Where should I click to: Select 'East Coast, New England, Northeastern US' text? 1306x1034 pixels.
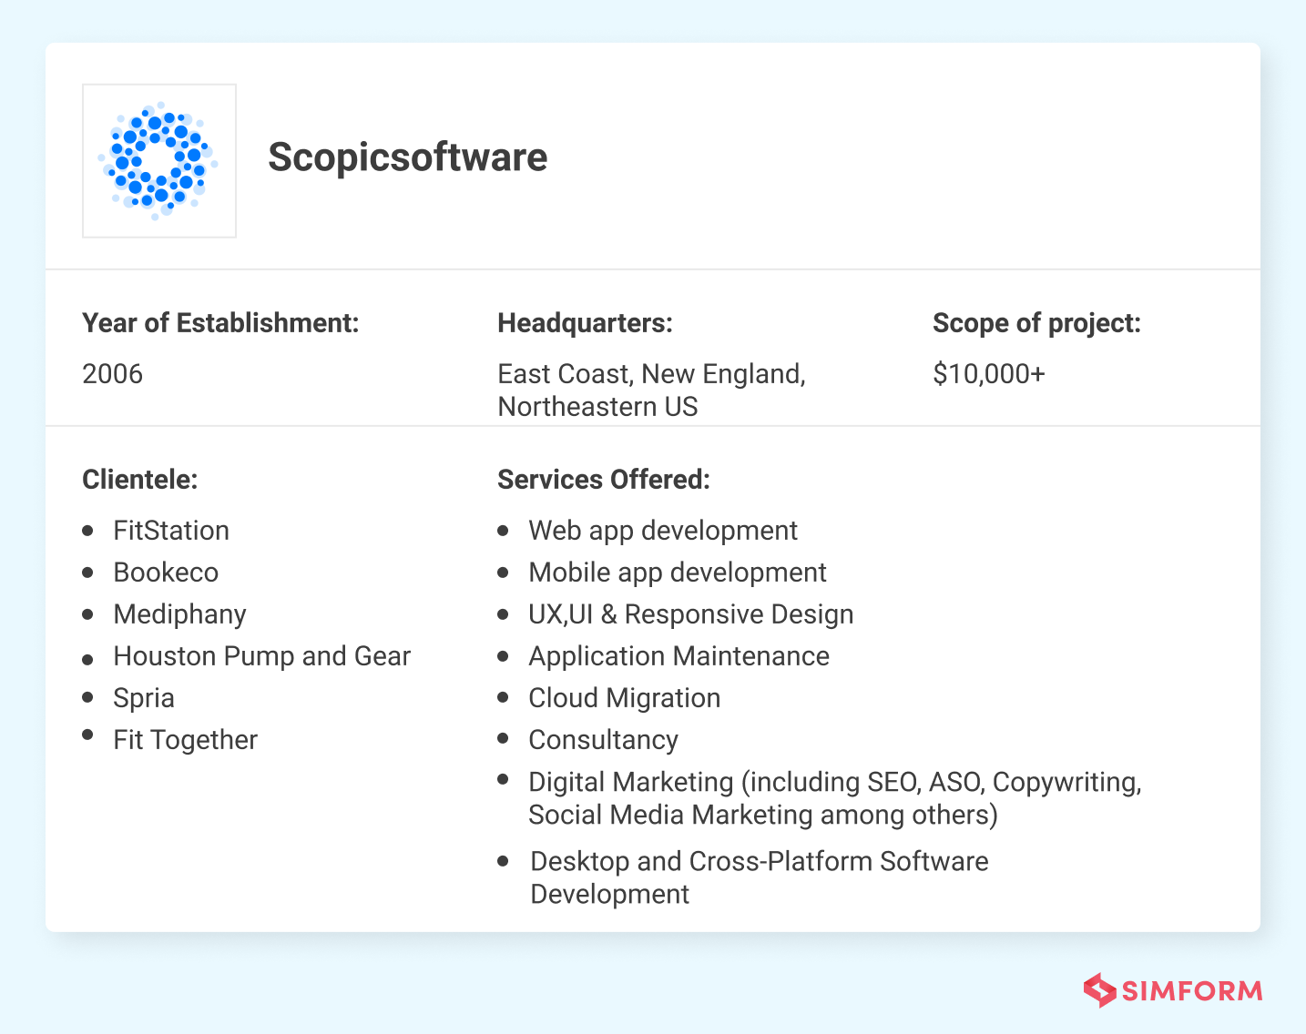click(651, 390)
